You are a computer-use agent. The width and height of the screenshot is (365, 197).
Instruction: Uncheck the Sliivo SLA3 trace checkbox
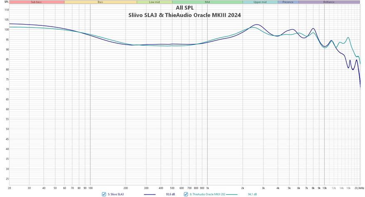point(104,194)
